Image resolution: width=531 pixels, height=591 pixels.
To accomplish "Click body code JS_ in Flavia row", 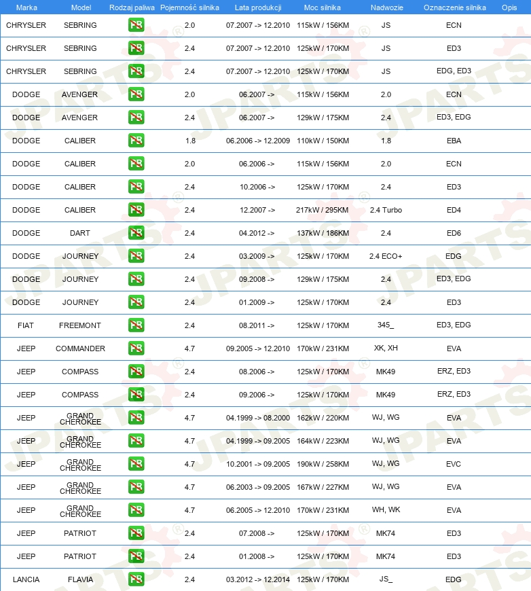I will tap(386, 579).
